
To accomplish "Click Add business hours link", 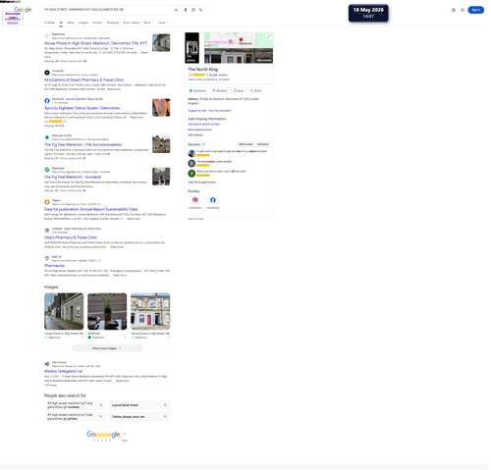I will [200, 131].
